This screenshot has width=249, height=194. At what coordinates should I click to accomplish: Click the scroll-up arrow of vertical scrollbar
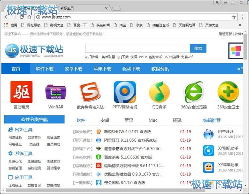tap(245, 32)
